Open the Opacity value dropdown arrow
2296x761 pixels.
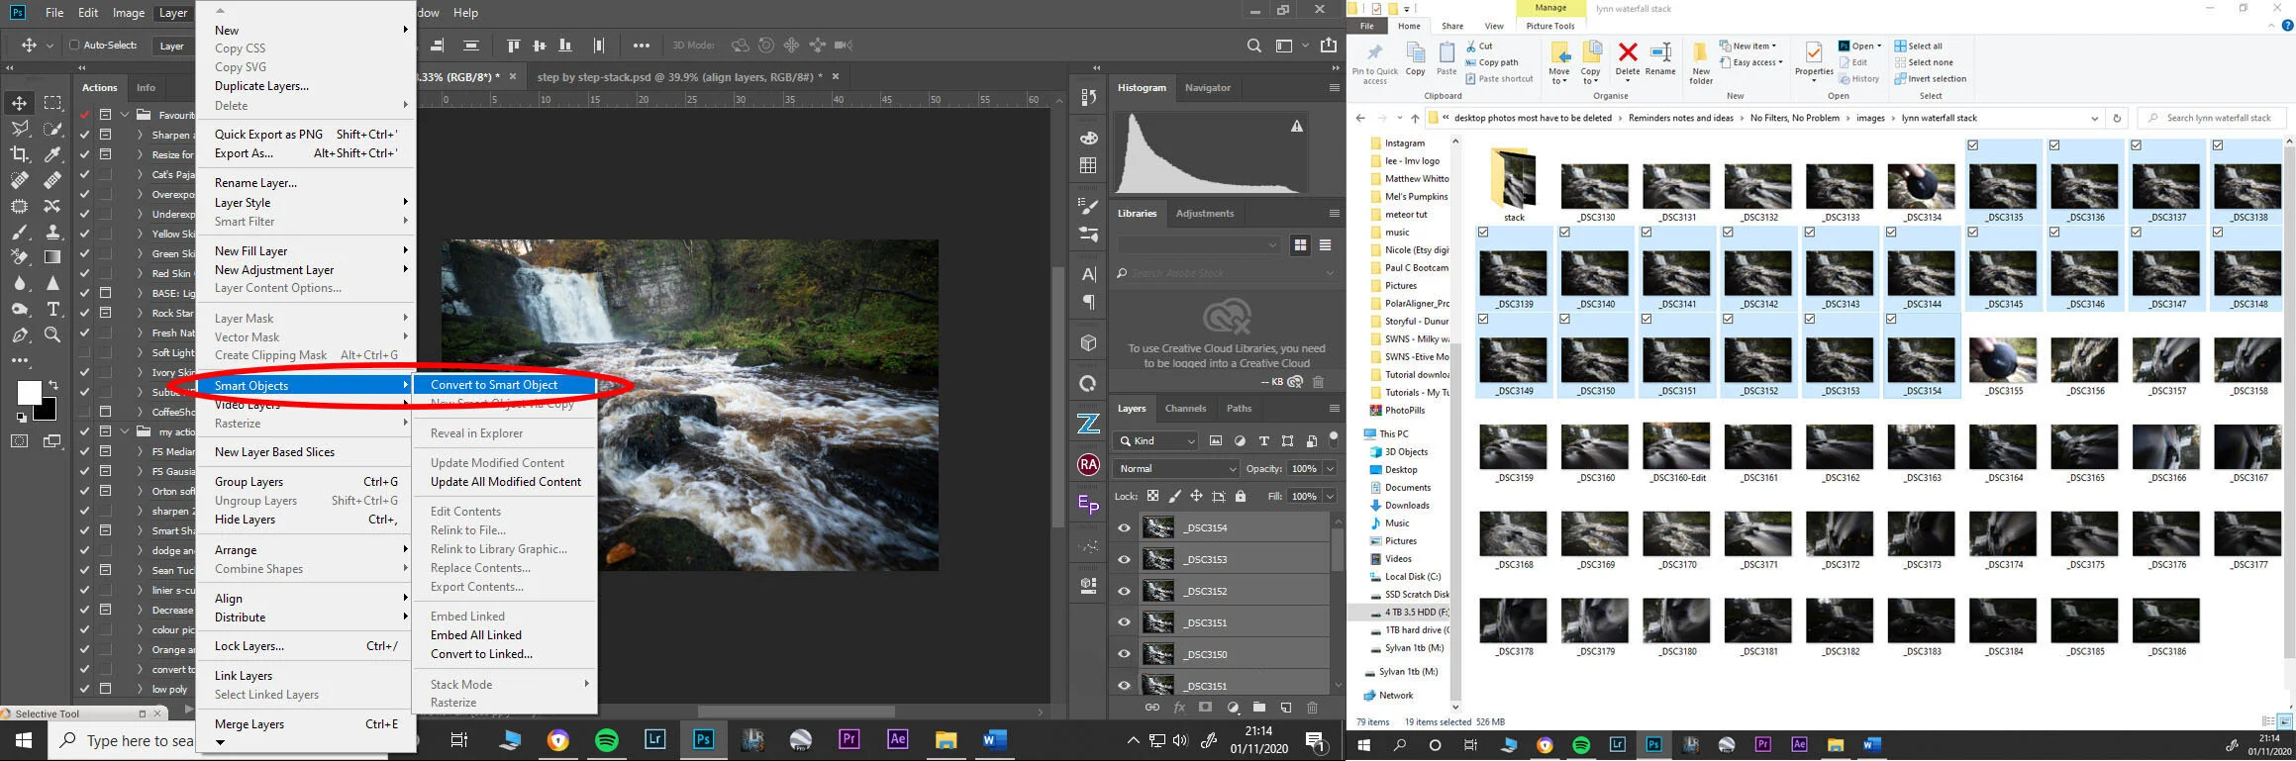[1330, 469]
